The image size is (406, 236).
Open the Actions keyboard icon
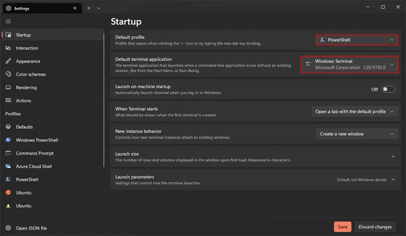coord(8,100)
